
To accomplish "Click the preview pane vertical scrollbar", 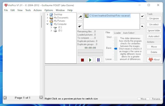I will pos(41,22).
